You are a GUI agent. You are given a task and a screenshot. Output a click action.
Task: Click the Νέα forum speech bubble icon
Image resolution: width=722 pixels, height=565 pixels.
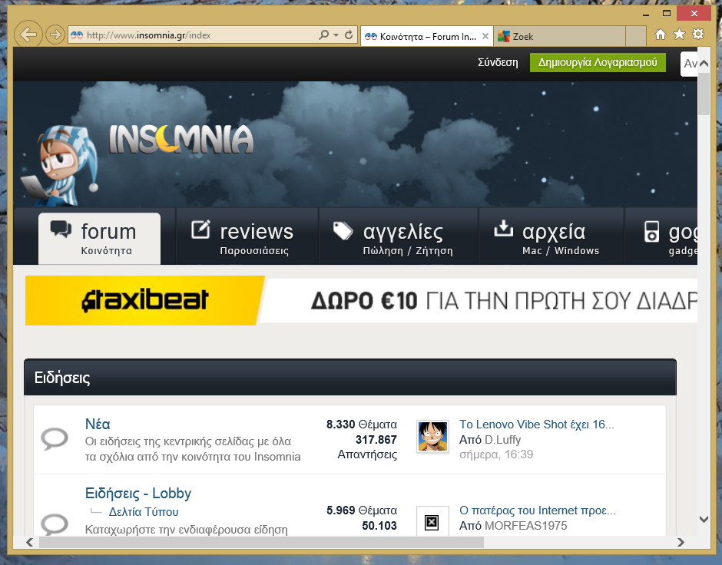click(55, 439)
